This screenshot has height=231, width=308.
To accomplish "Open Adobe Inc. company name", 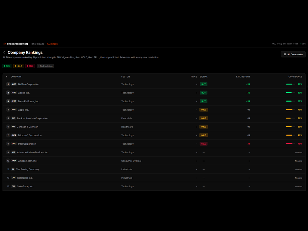I will coord(24,93).
